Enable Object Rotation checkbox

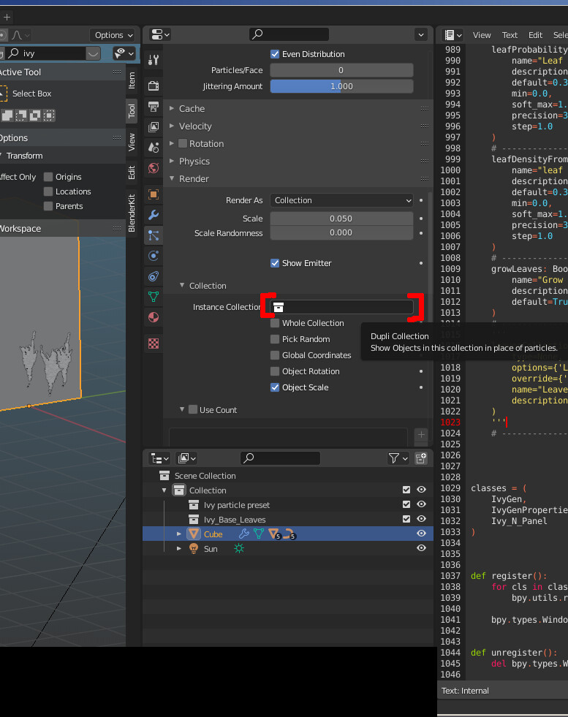point(275,371)
